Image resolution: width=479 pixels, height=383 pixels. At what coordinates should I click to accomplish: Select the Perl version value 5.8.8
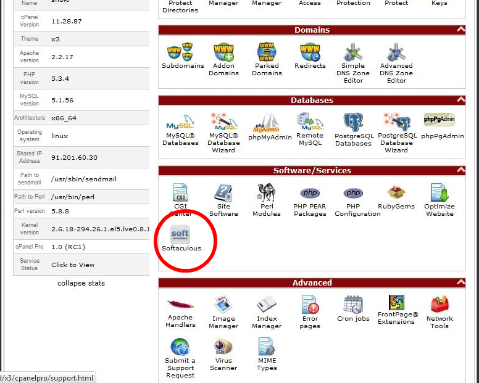(x=60, y=211)
